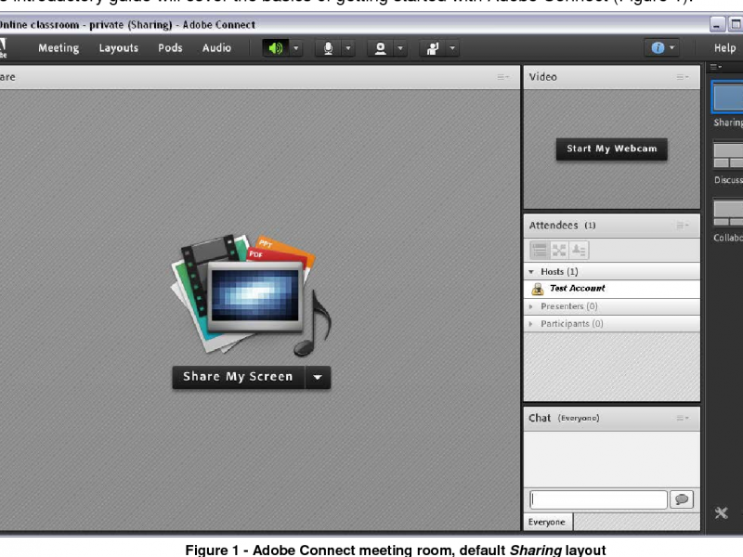Open speaker options dropdown arrow

point(296,48)
